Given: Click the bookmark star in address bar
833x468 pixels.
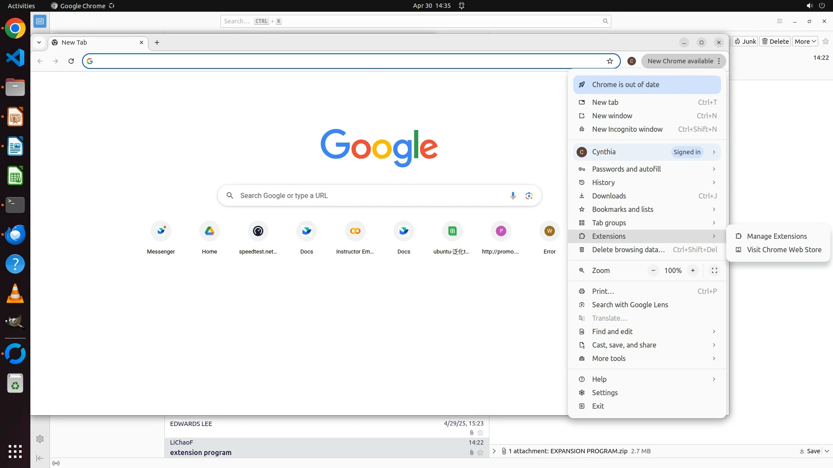Looking at the screenshot, I should (x=610, y=61).
